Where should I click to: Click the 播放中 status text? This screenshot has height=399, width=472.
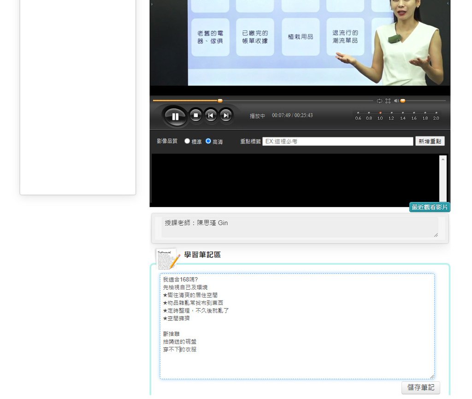tap(257, 116)
